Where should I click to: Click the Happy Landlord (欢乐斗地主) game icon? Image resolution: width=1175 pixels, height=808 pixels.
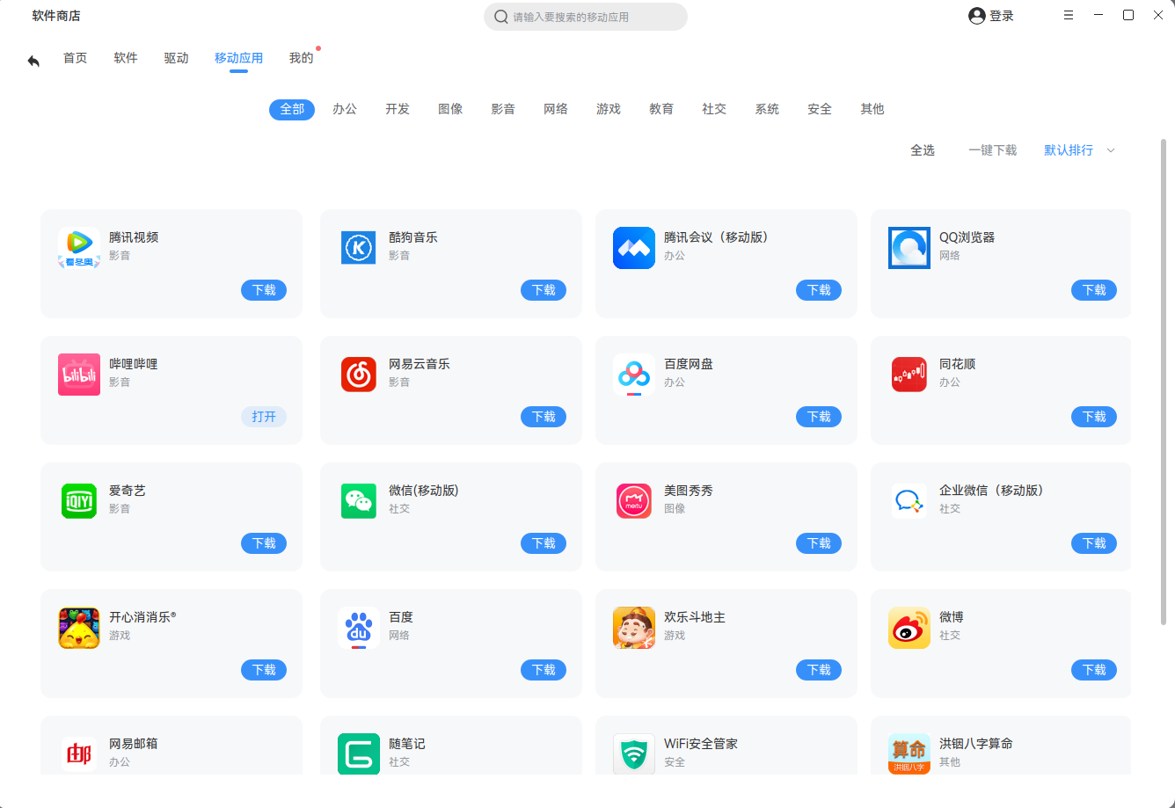[x=634, y=628]
